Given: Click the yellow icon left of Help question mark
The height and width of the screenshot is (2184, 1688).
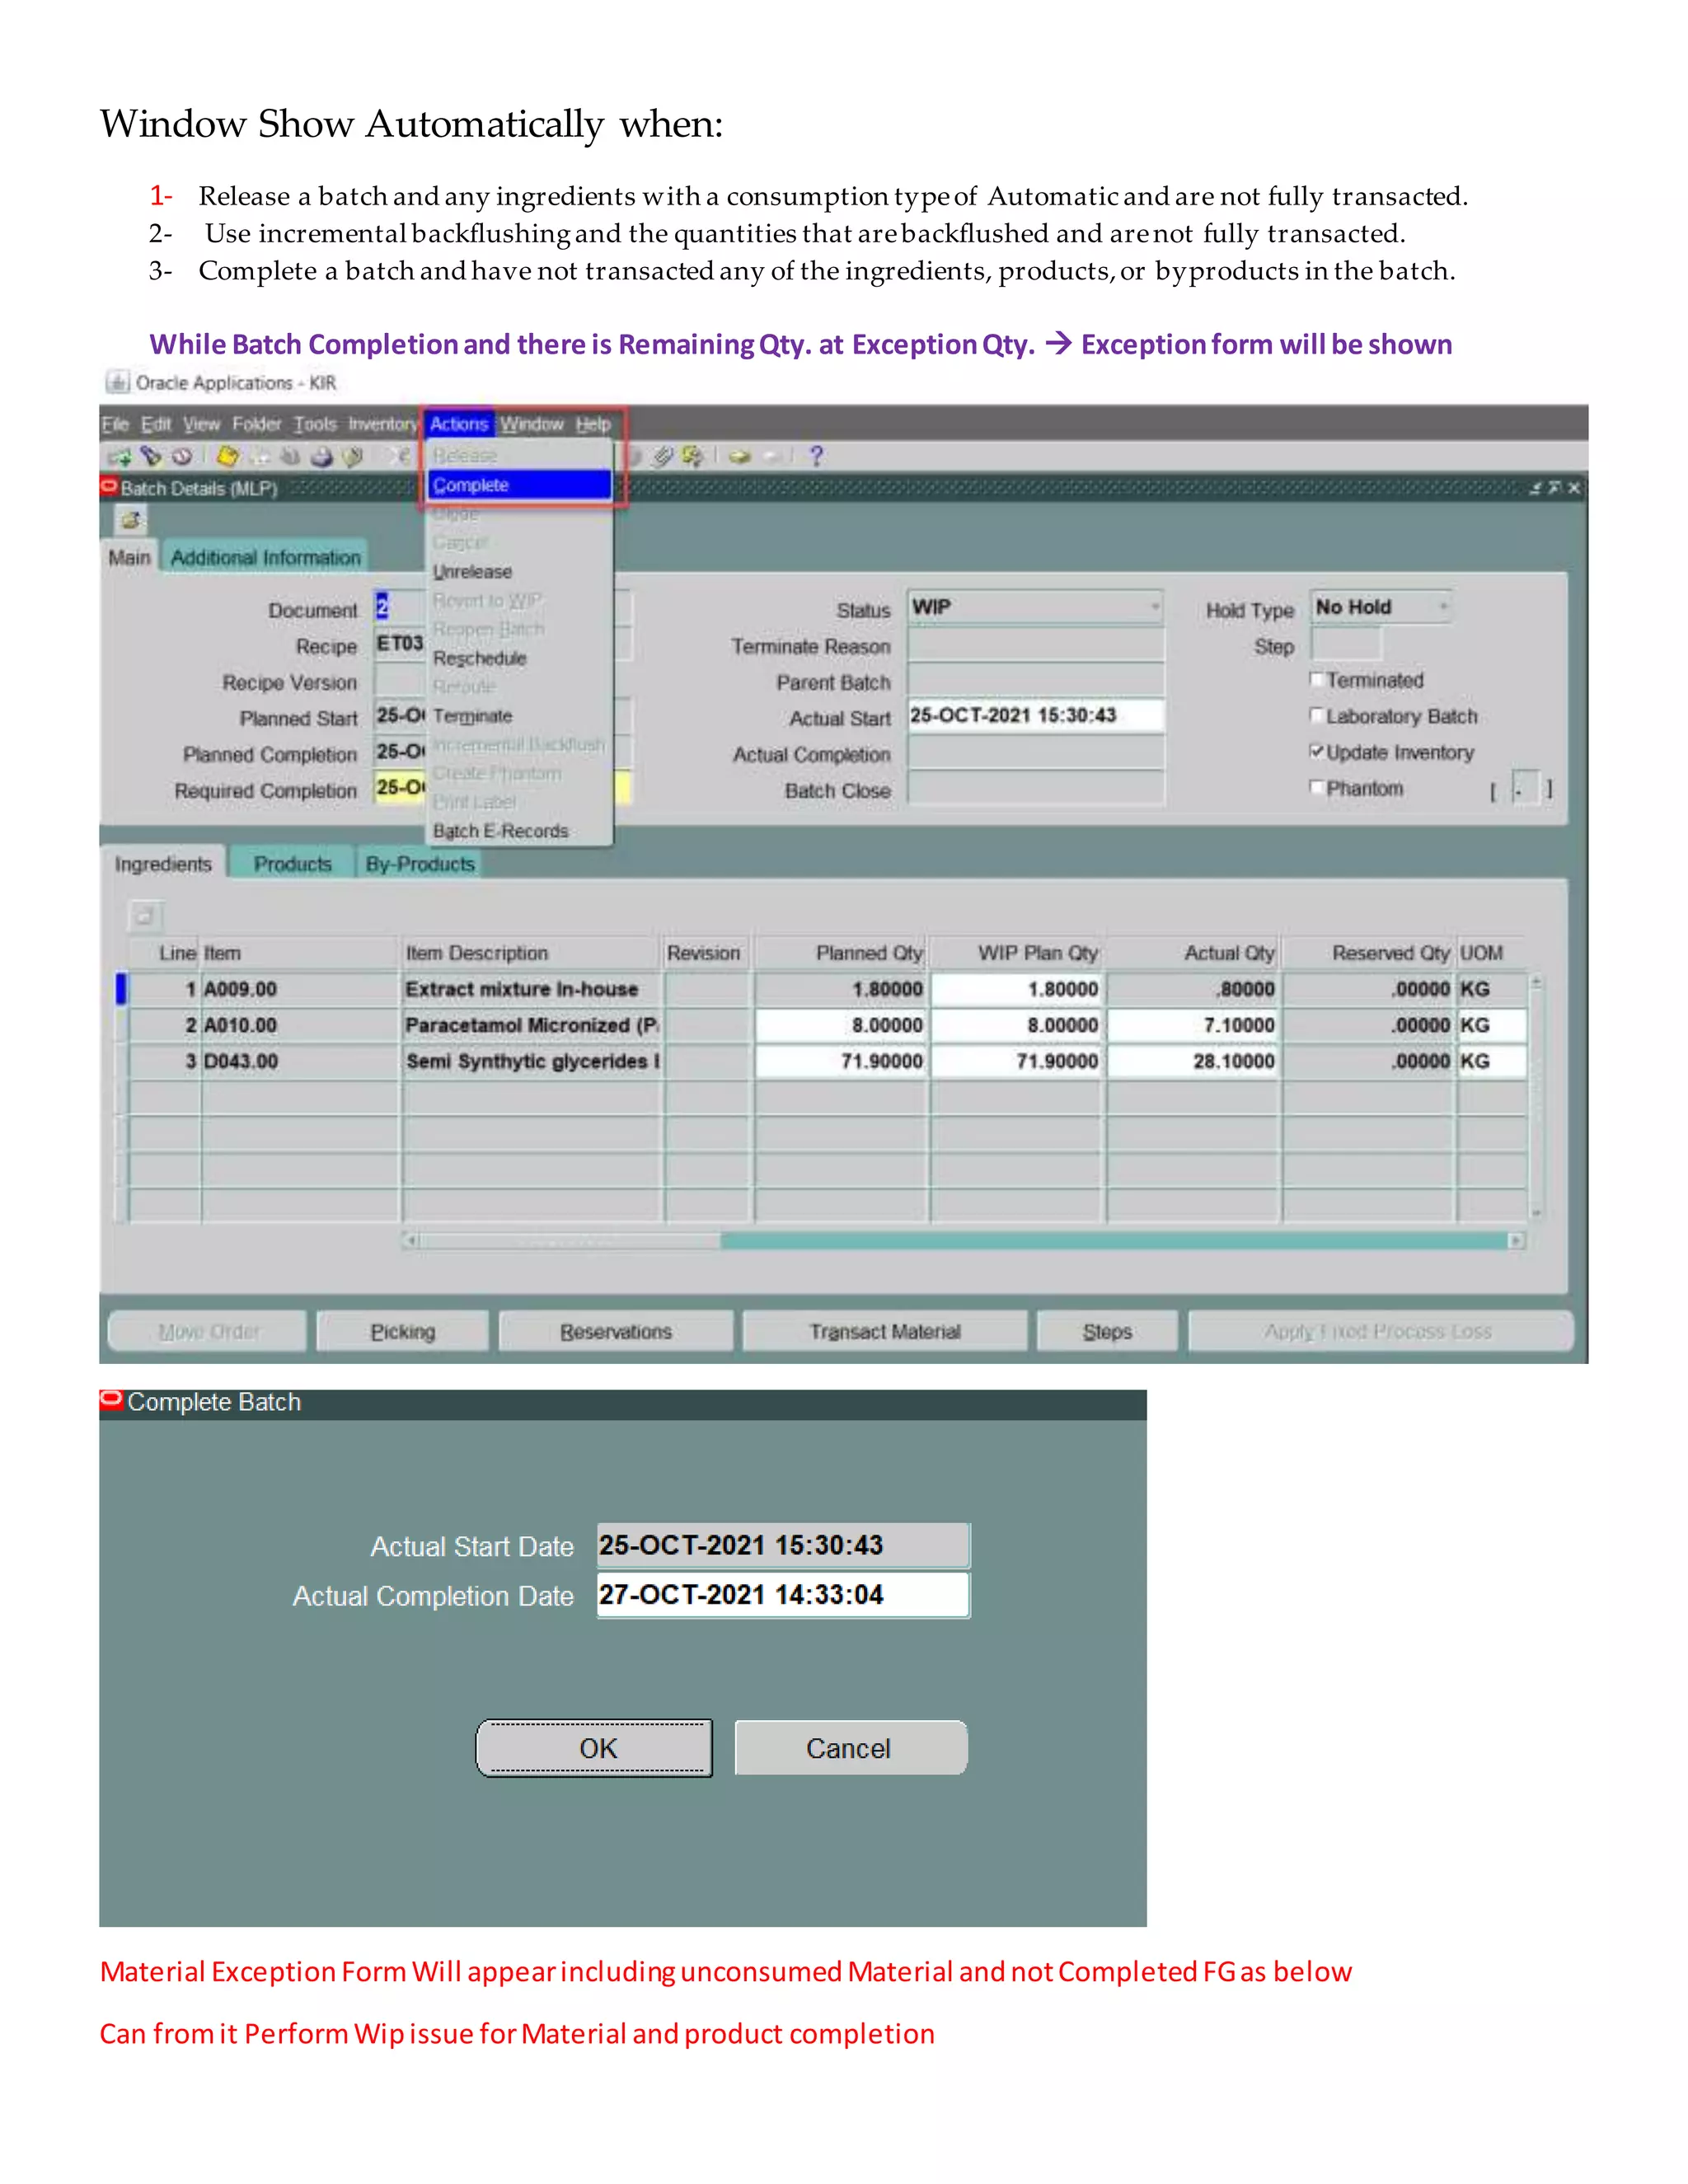Looking at the screenshot, I should [739, 457].
